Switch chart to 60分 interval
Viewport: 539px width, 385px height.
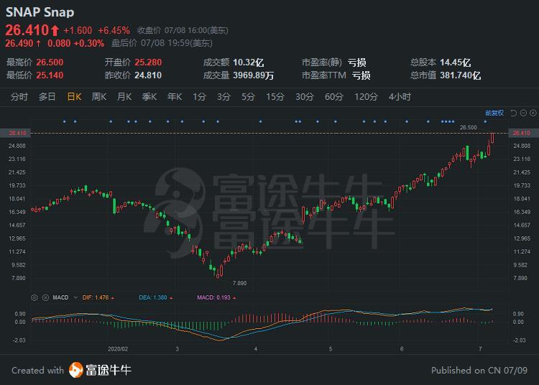click(333, 97)
